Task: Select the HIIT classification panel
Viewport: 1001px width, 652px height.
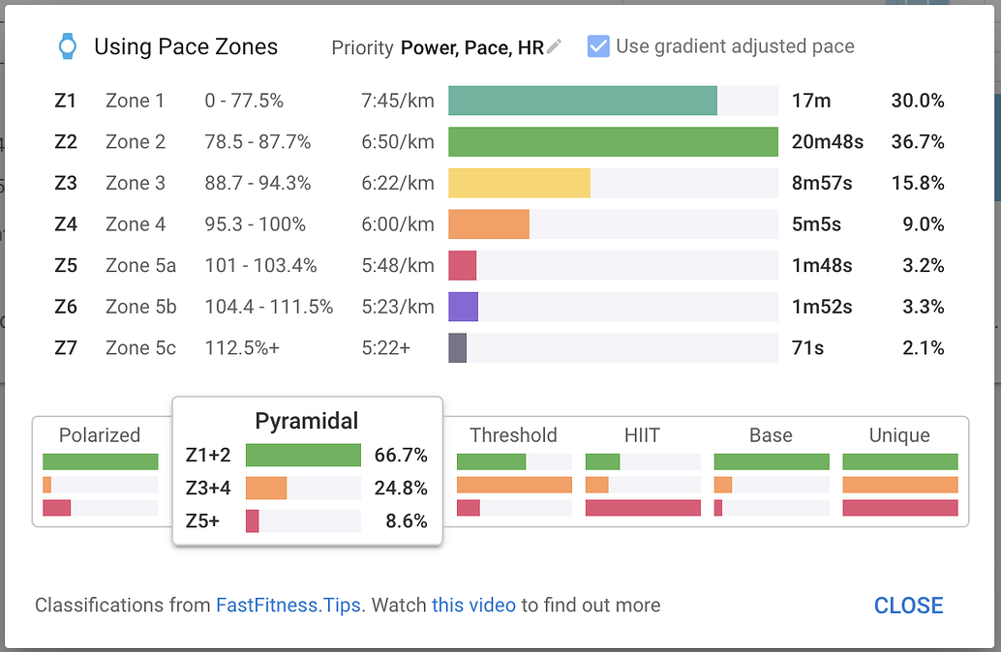Action: (642, 474)
